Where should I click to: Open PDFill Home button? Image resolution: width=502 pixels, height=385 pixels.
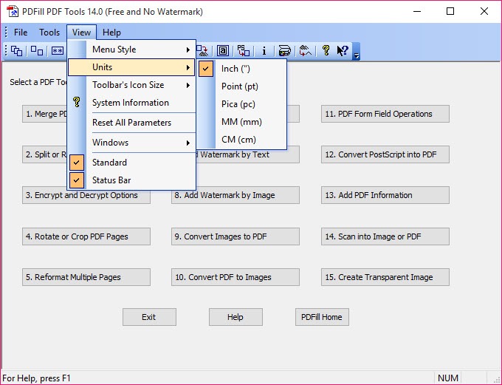tap(322, 317)
